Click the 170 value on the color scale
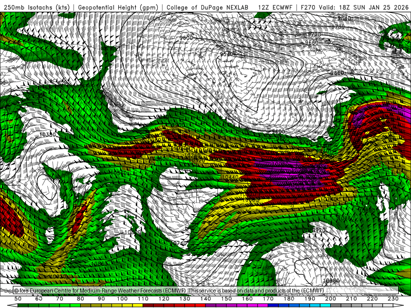This screenshot has width=411, height=308. (x=268, y=299)
